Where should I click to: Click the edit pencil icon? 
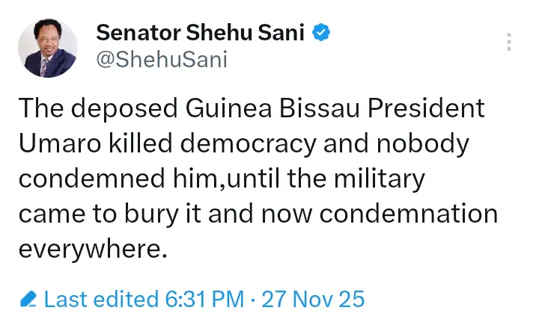click(28, 300)
